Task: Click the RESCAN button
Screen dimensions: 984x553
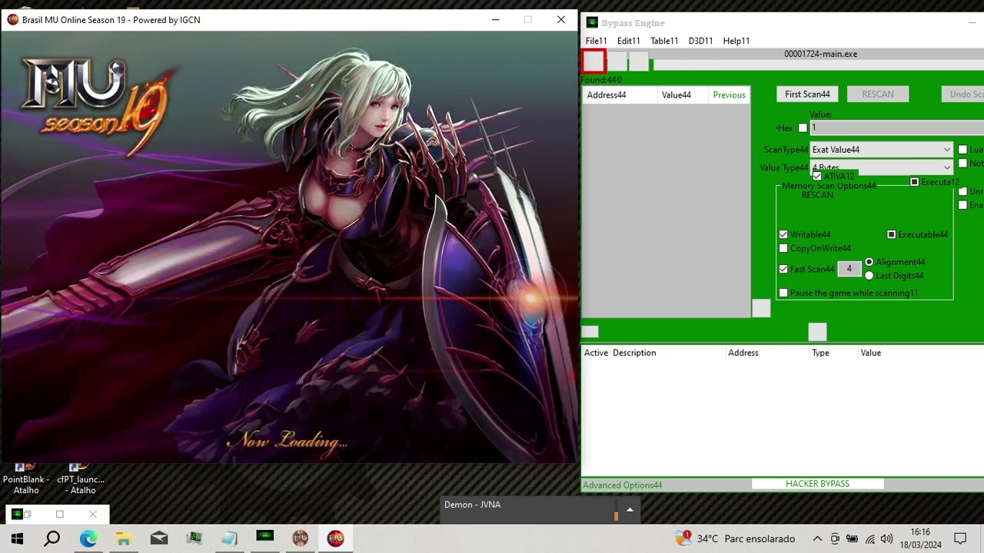Action: pyautogui.click(x=878, y=94)
